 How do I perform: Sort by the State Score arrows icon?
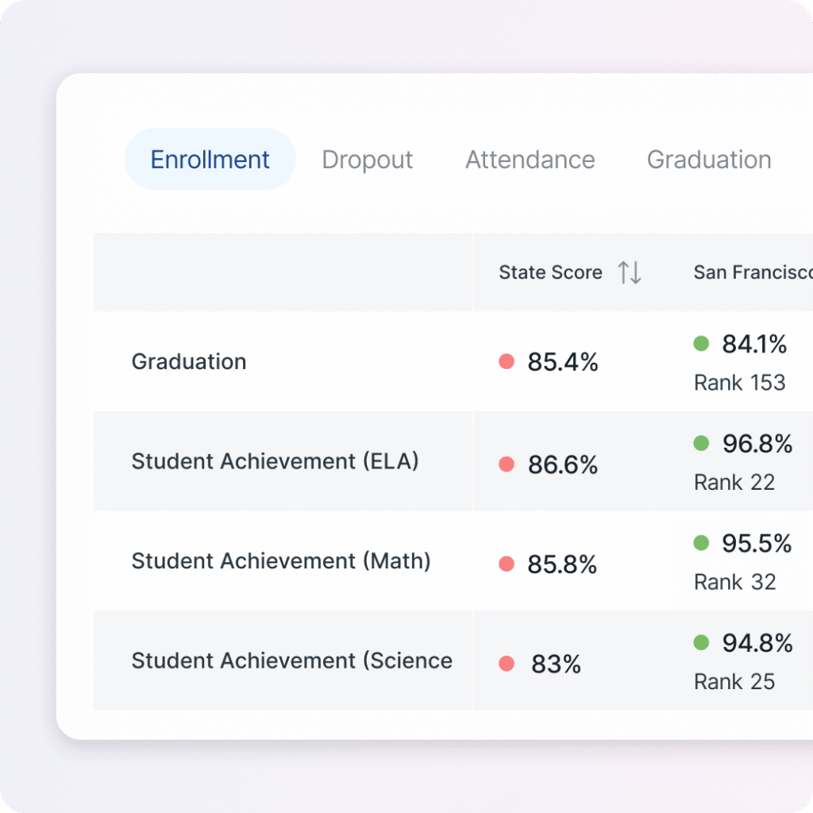630,272
